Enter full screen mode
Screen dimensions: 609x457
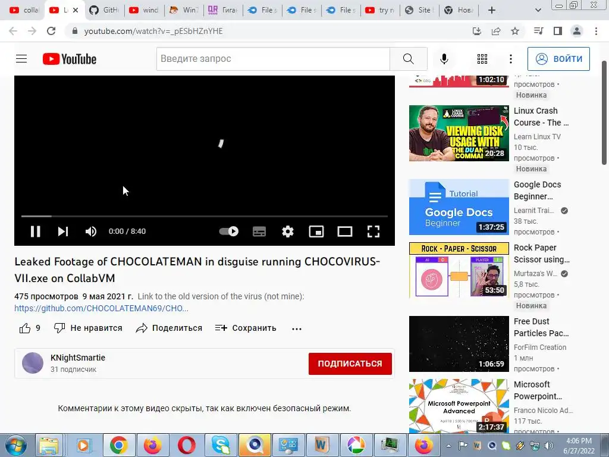pyautogui.click(x=373, y=231)
